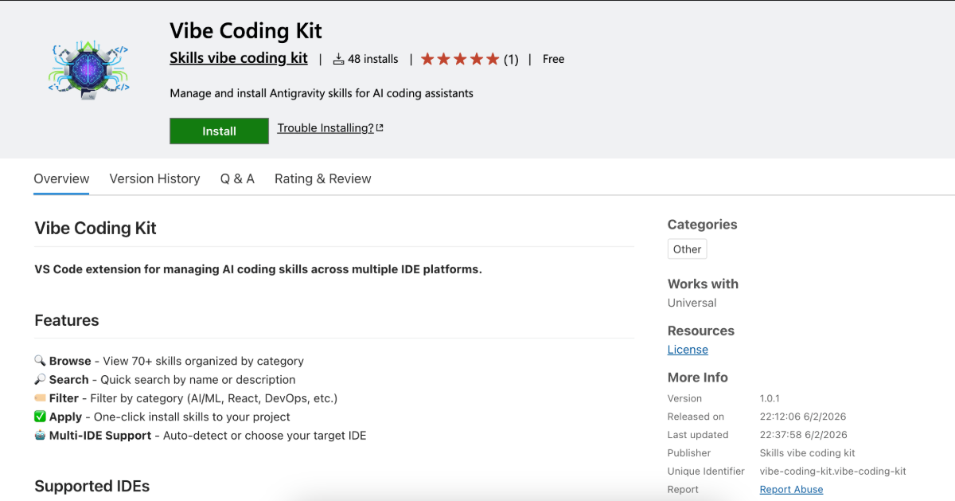Click the Multi-IDE Support feature line
Screen dimensions: 955x501
tap(201, 435)
